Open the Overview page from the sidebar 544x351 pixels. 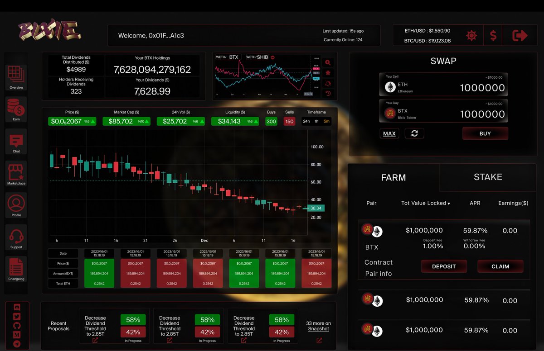tap(16, 77)
